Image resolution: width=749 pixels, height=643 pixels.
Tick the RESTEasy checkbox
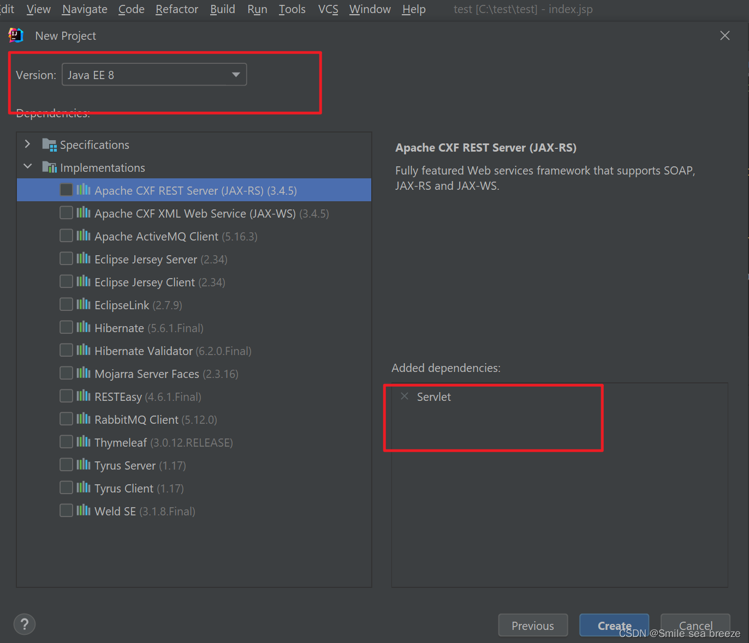(66, 396)
